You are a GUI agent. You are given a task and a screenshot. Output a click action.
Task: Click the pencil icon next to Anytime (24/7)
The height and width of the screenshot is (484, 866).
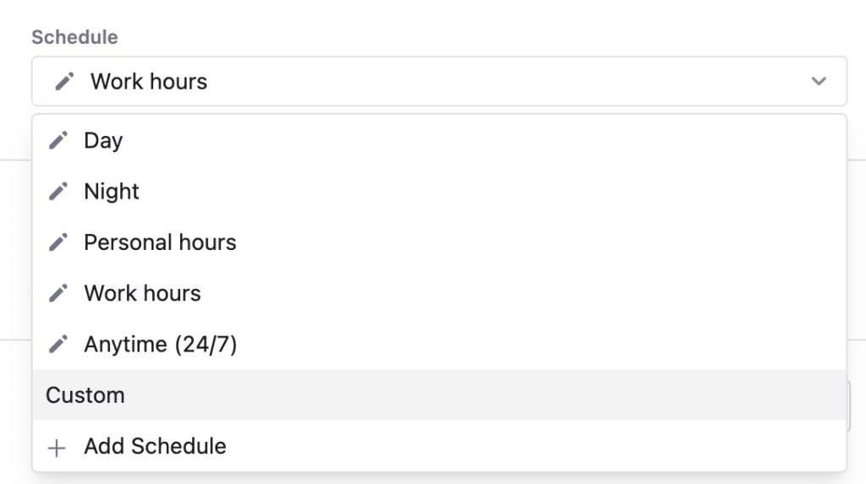[58, 345]
